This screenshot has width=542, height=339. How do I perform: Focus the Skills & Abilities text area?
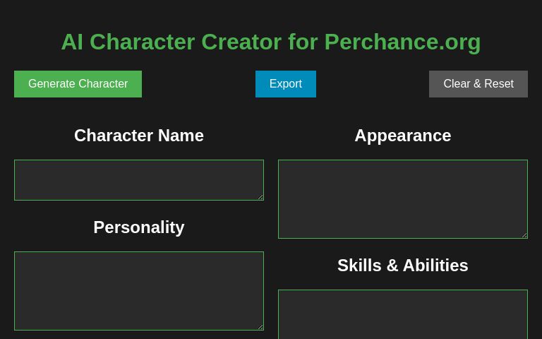pos(402,314)
